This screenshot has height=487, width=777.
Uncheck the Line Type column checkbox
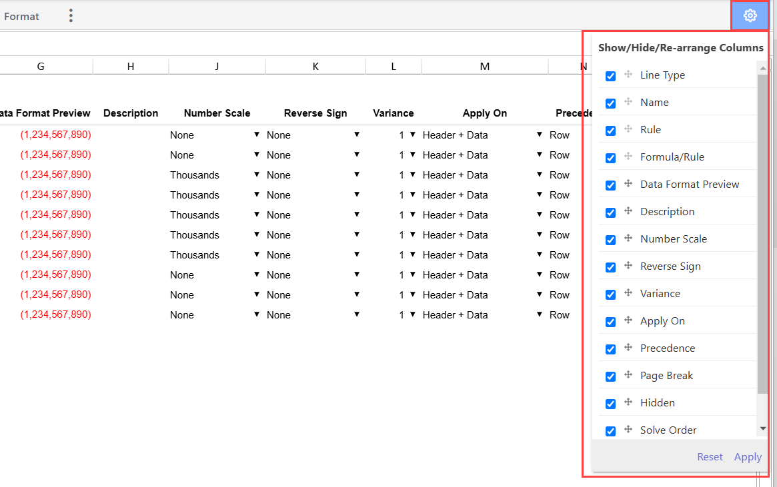(x=610, y=76)
